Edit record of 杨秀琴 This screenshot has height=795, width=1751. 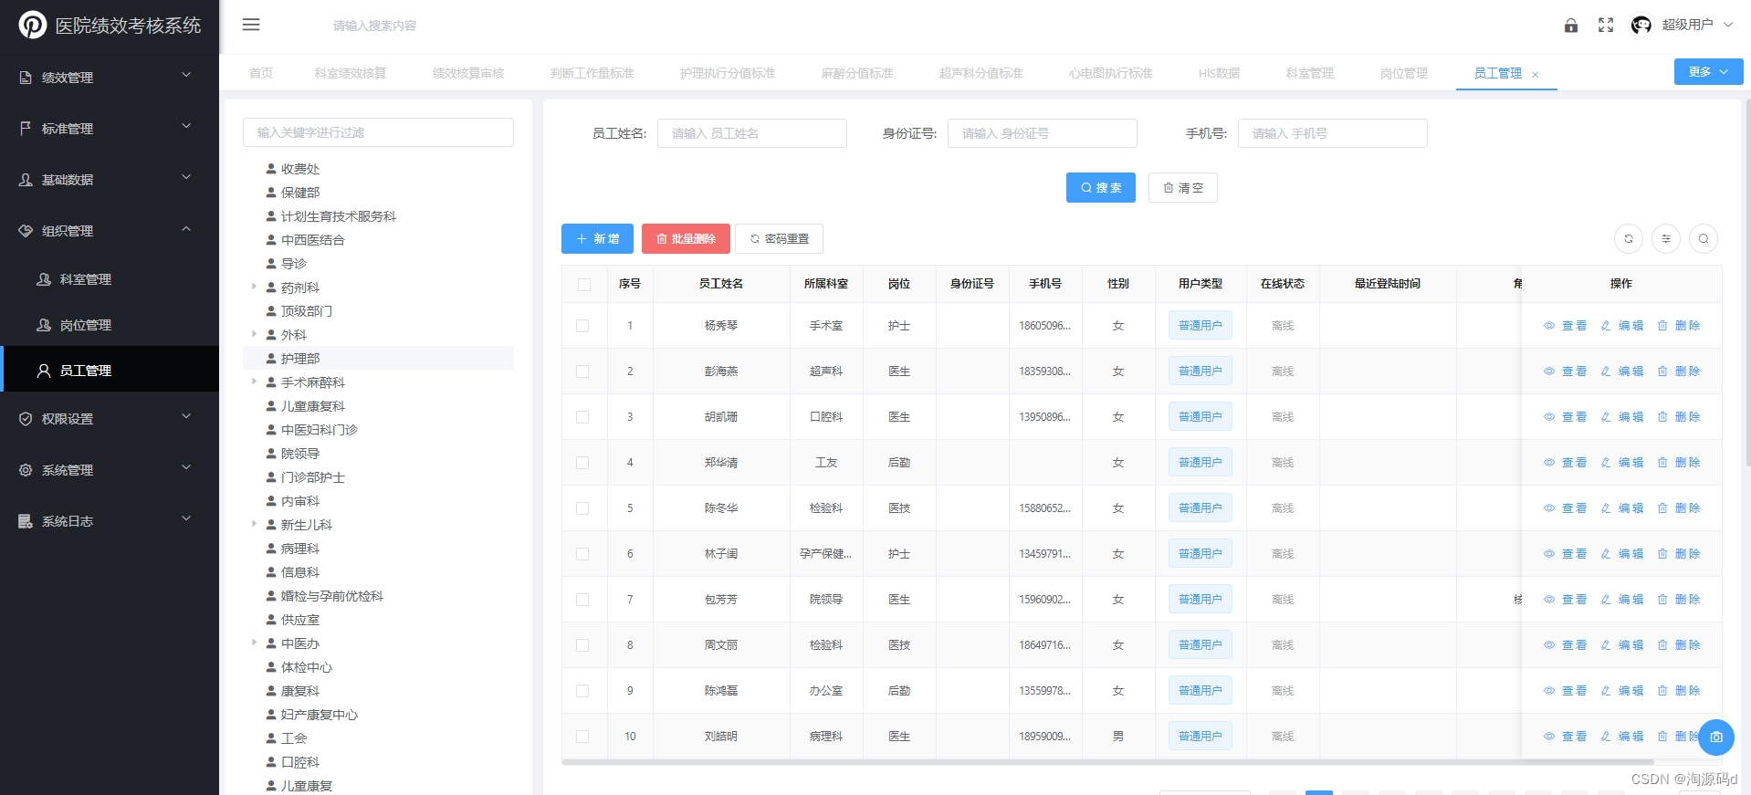click(1621, 326)
